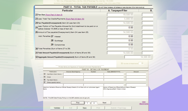This screenshot has height=111, width=188.
Task: Focus the Item 29 Compromise field
Action: 120,45
